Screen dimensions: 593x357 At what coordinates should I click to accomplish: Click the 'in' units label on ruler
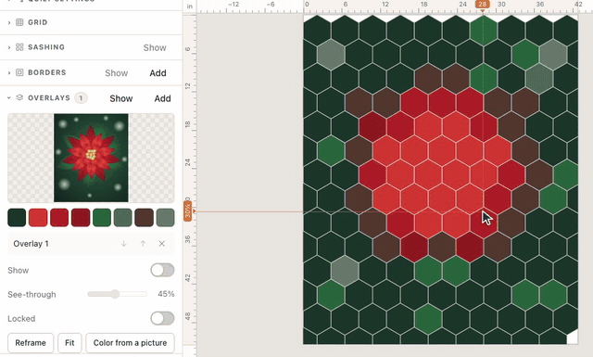(189, 6)
